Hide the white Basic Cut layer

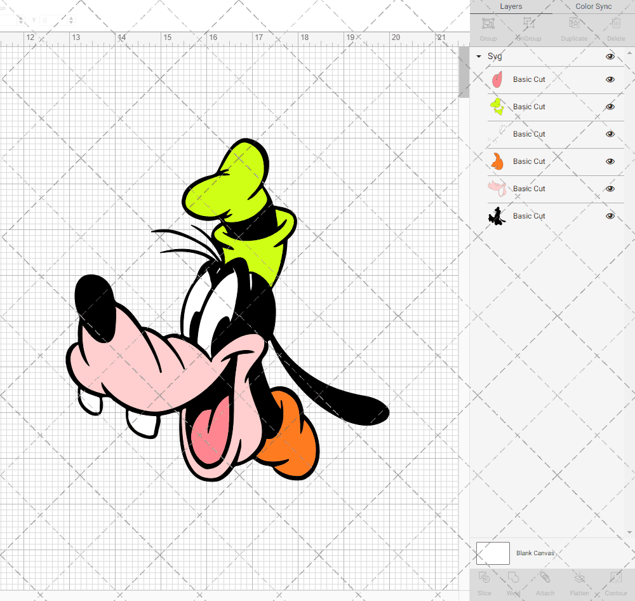610,134
